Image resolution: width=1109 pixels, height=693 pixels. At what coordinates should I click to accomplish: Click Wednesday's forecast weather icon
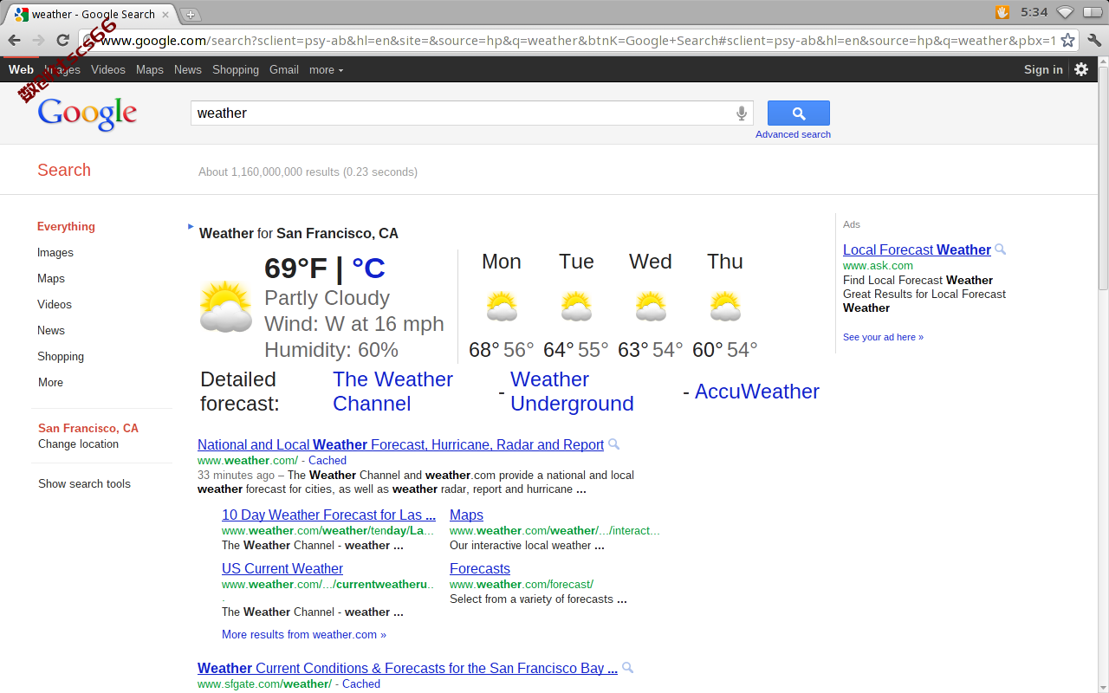(x=651, y=306)
